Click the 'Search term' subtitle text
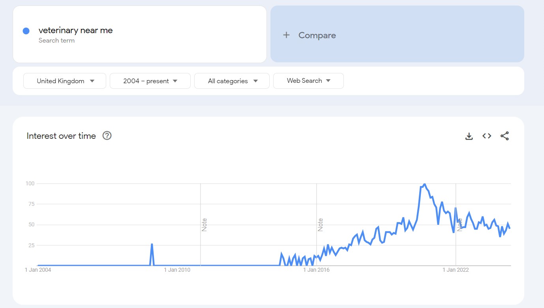Viewport: 544px width, 308px height. click(x=56, y=40)
